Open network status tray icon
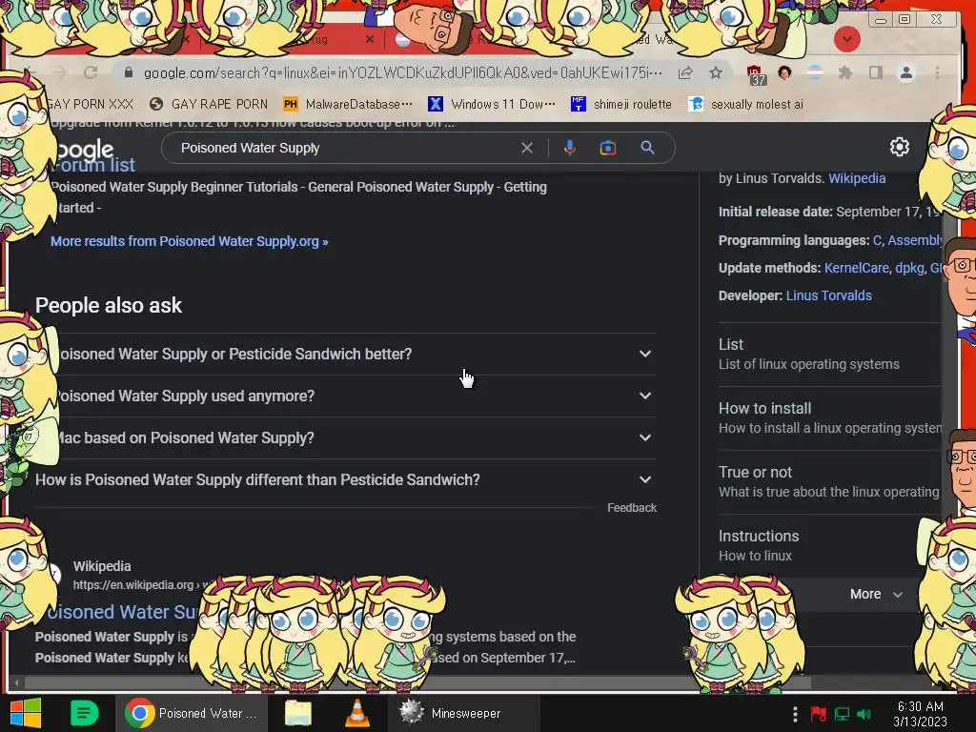 pyautogui.click(x=842, y=714)
